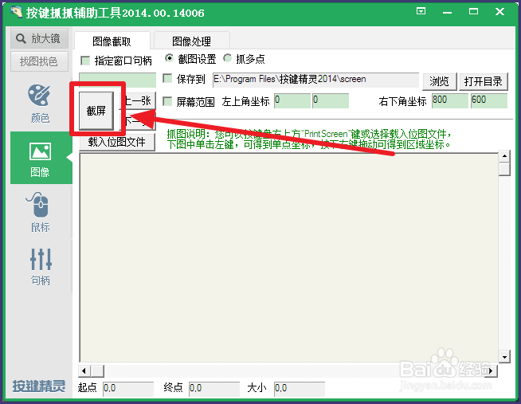Click the 上一张 previous button
The width and height of the screenshot is (521, 404).
coord(138,100)
